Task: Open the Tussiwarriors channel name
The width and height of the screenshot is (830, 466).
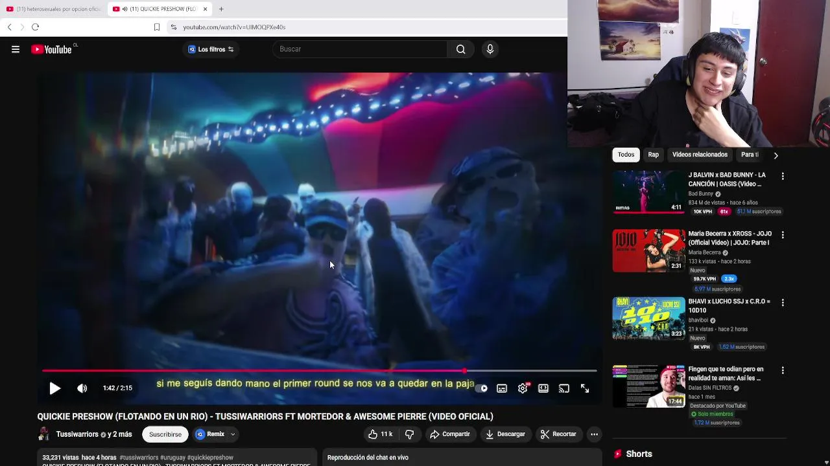Action: tap(77, 434)
